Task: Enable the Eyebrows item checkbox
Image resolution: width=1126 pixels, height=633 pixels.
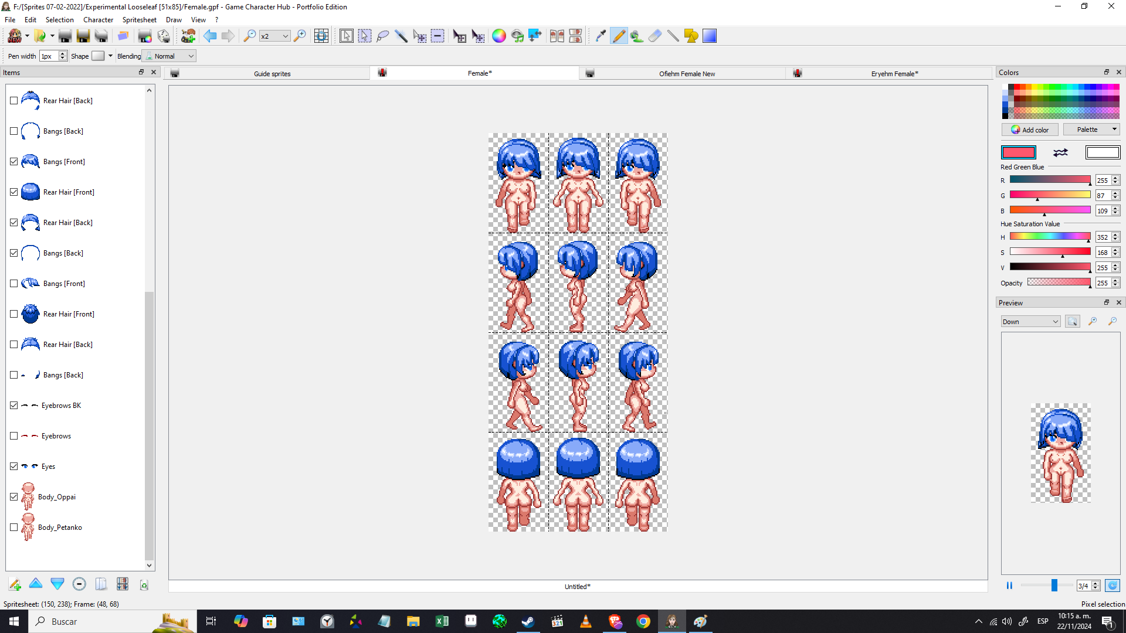Action: 14,435
